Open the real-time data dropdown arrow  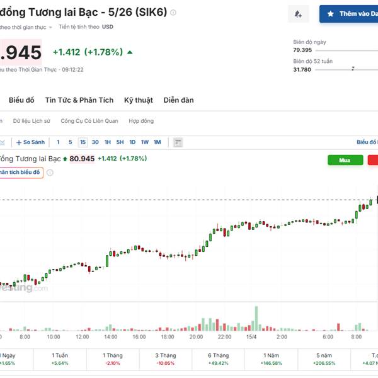[50, 27]
